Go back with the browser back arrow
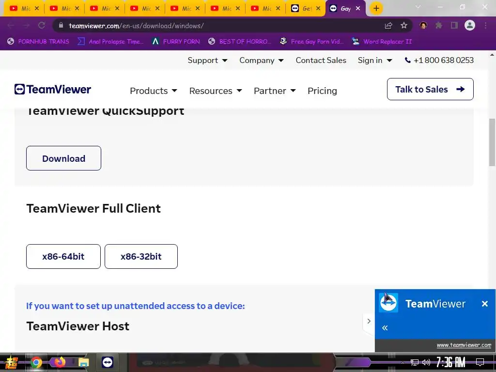 click(x=11, y=25)
